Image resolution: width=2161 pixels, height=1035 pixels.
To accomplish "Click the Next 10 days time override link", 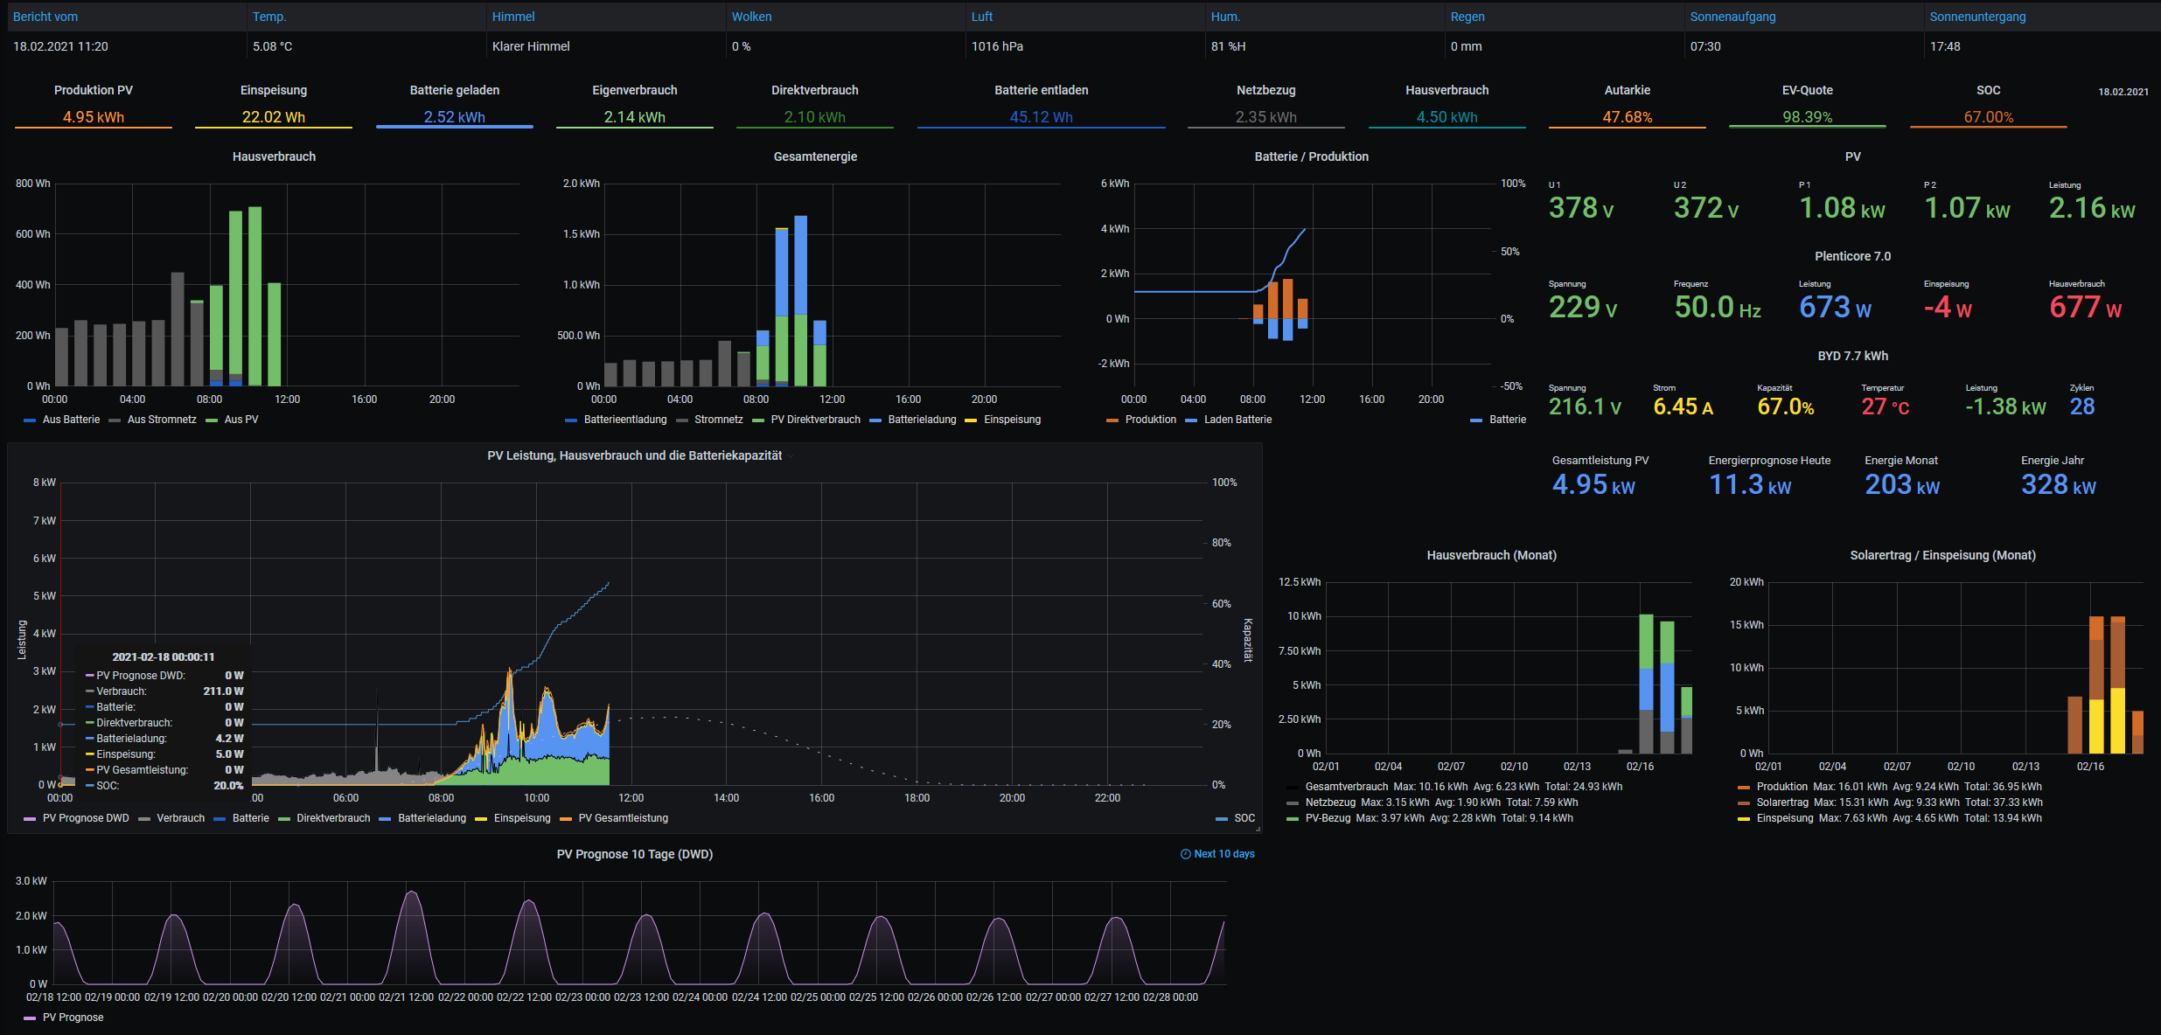I will [x=1223, y=854].
